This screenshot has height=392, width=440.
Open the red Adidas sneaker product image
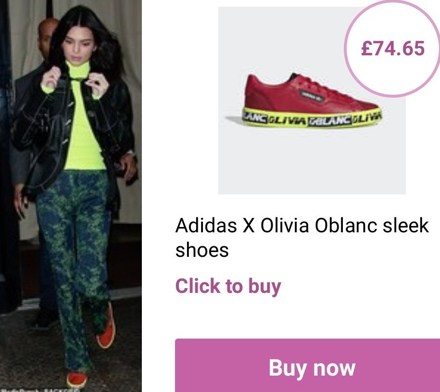tap(312, 101)
